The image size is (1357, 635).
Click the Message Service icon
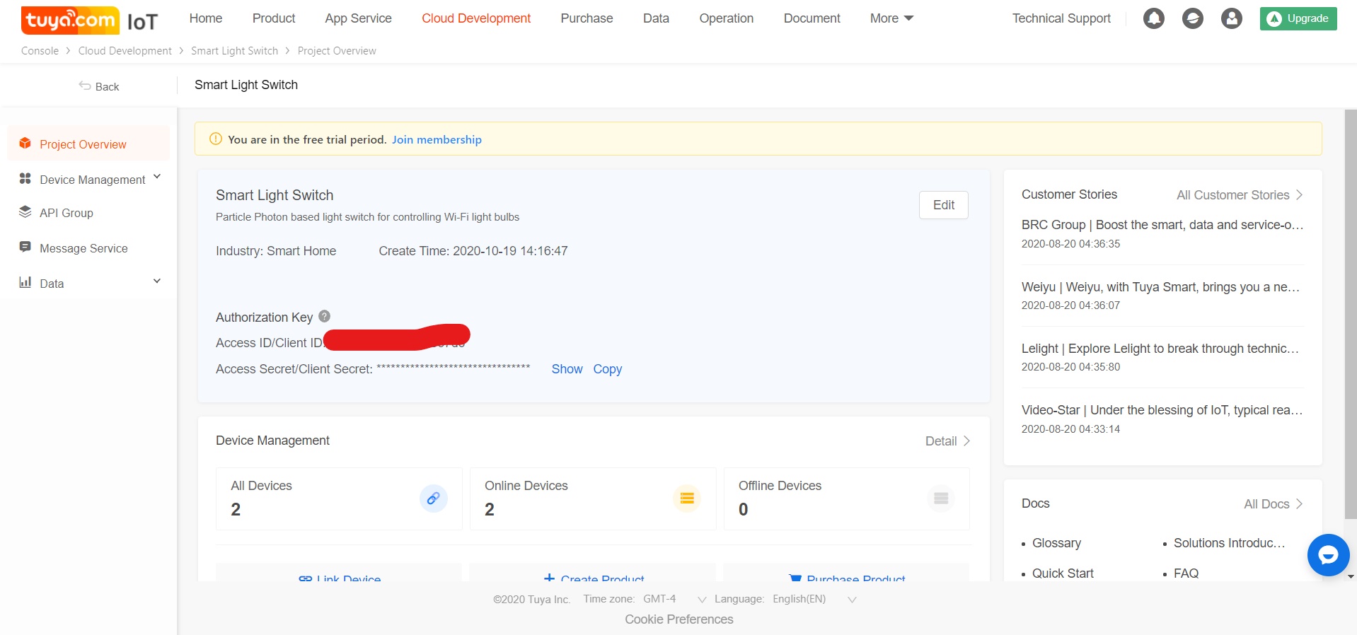coord(25,247)
